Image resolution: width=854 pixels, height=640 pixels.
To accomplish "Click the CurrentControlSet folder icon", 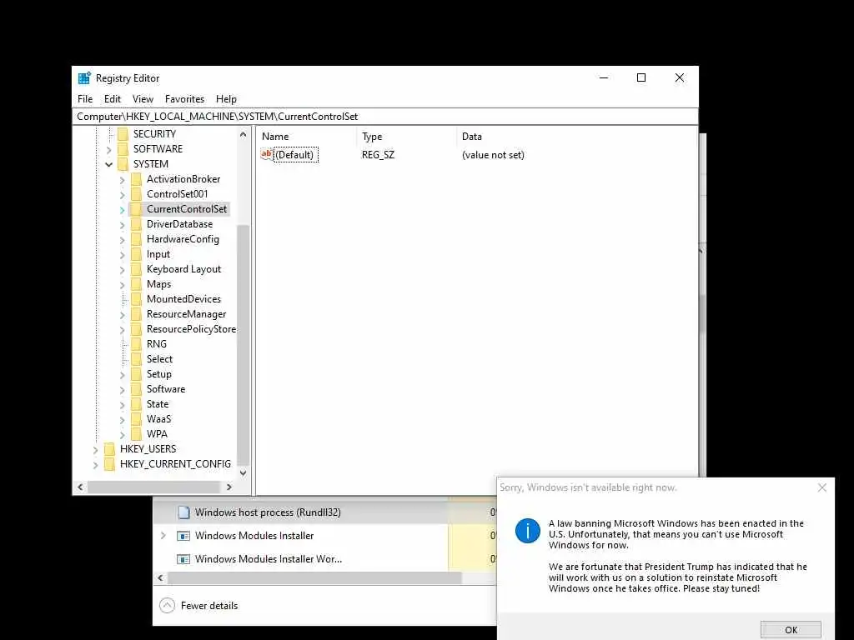I will (136, 209).
